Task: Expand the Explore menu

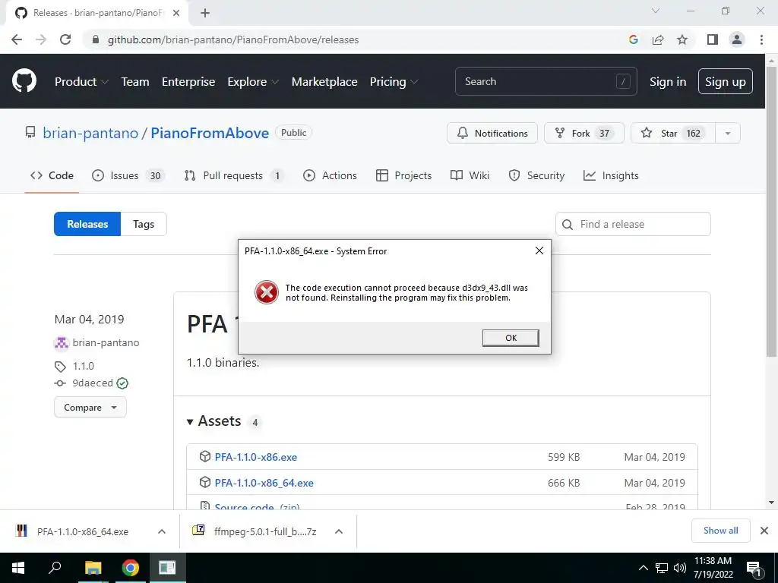Action: (x=253, y=81)
